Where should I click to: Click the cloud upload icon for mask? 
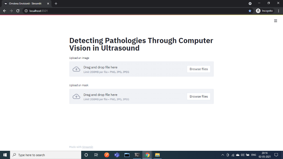click(x=76, y=96)
